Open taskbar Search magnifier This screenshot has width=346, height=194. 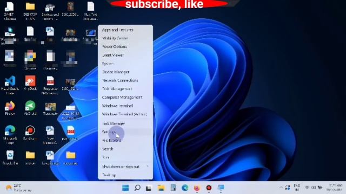tap(137, 188)
